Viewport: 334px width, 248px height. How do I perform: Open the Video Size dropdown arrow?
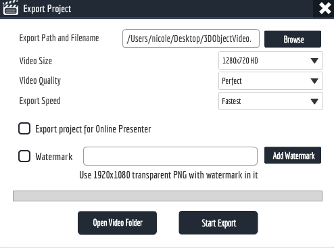(x=314, y=61)
